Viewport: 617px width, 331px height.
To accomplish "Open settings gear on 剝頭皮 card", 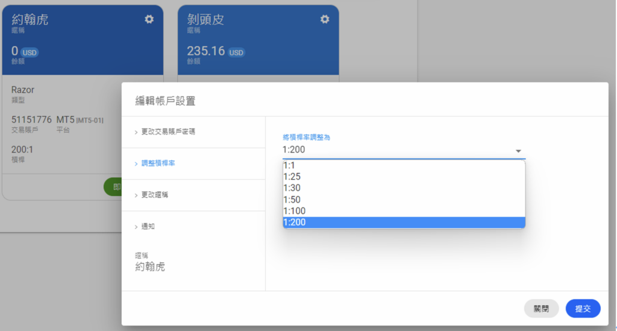I will coord(325,19).
